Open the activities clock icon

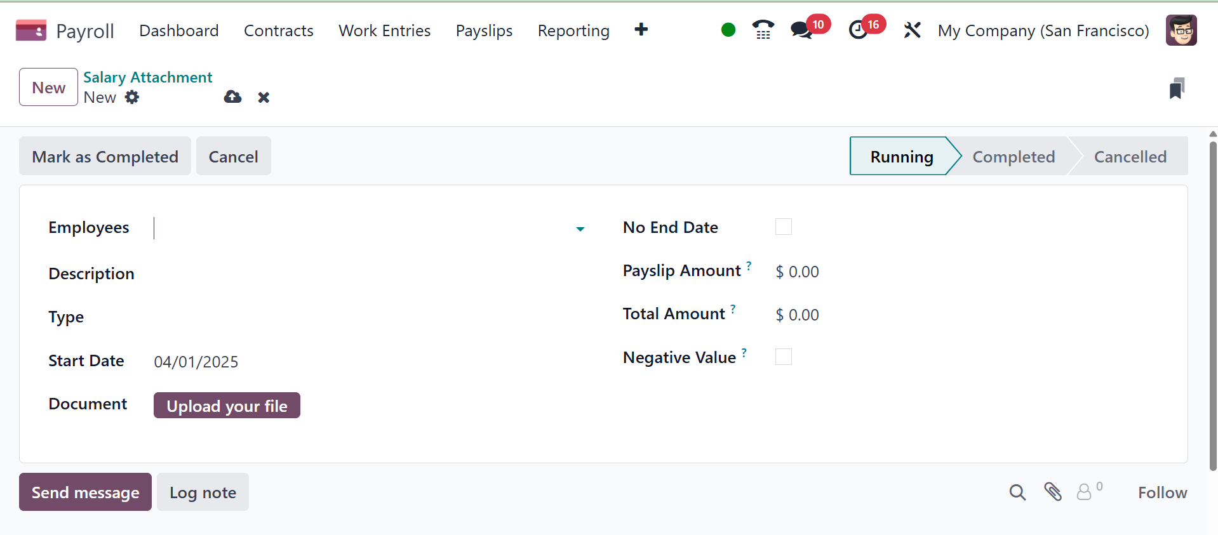coord(858,30)
